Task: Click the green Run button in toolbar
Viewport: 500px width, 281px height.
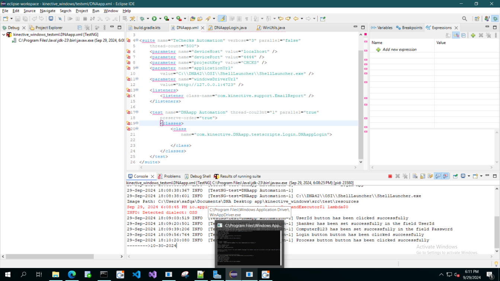Action: 154,19
